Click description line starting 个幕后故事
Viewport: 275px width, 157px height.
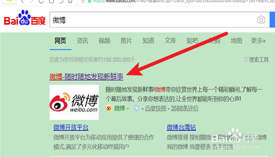173,99
